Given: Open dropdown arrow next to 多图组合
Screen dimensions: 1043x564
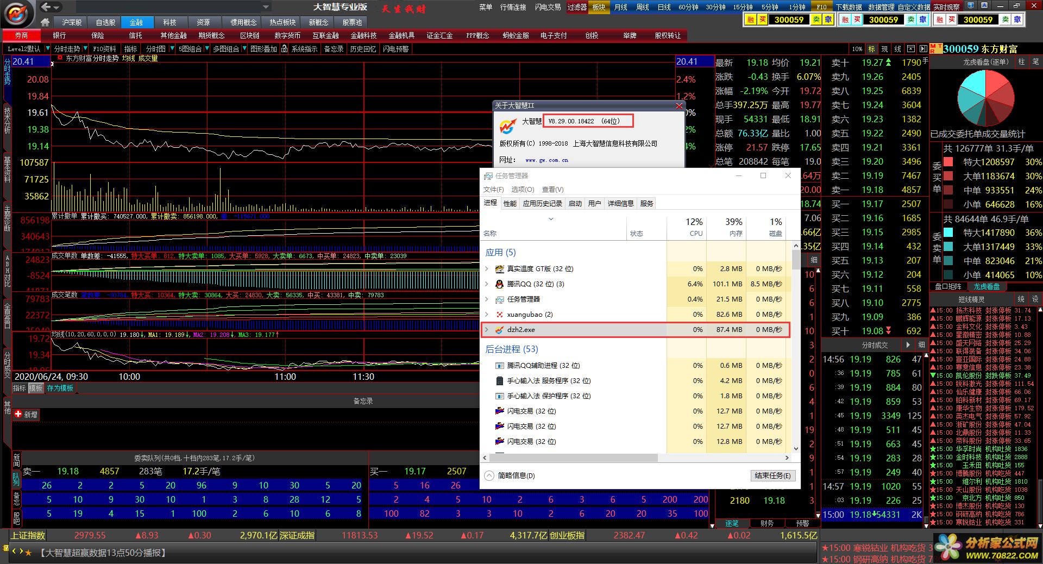Looking at the screenshot, I should tap(244, 49).
